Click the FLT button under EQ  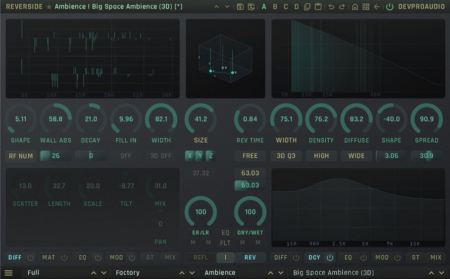pos(225,243)
